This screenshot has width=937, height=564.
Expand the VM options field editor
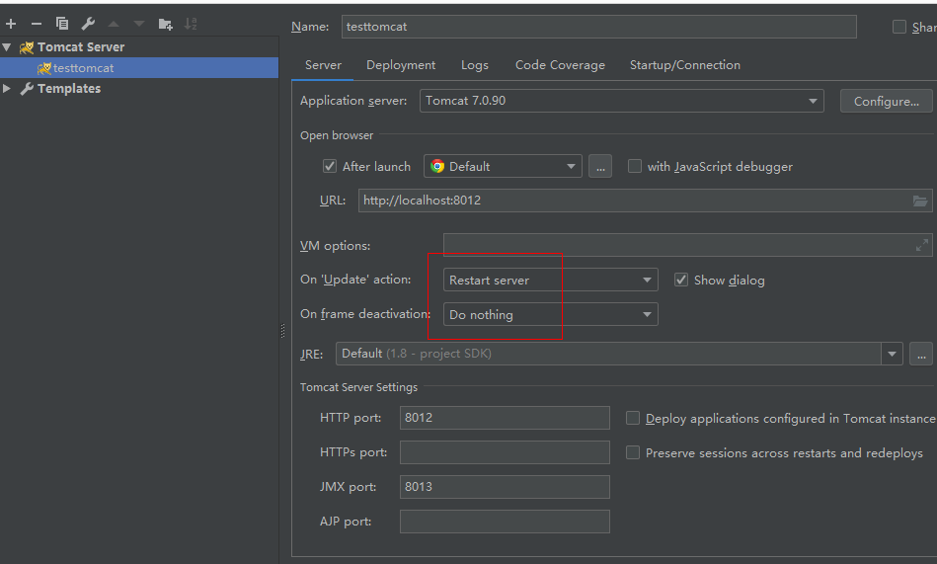point(922,245)
